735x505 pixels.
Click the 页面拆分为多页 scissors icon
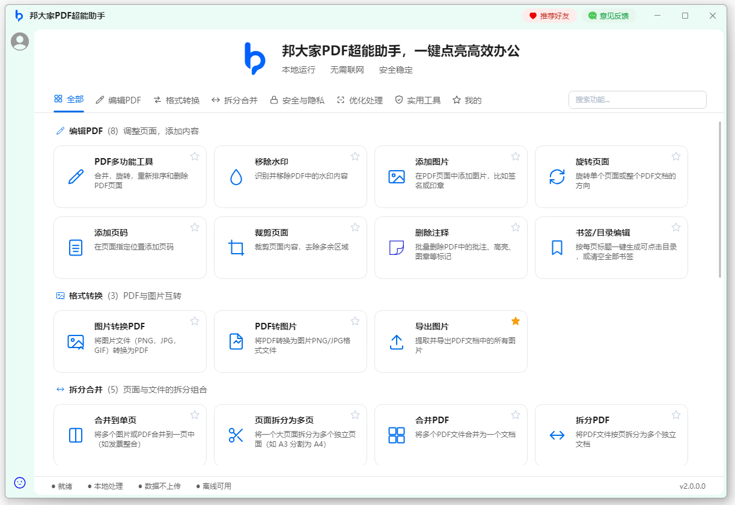coord(236,435)
